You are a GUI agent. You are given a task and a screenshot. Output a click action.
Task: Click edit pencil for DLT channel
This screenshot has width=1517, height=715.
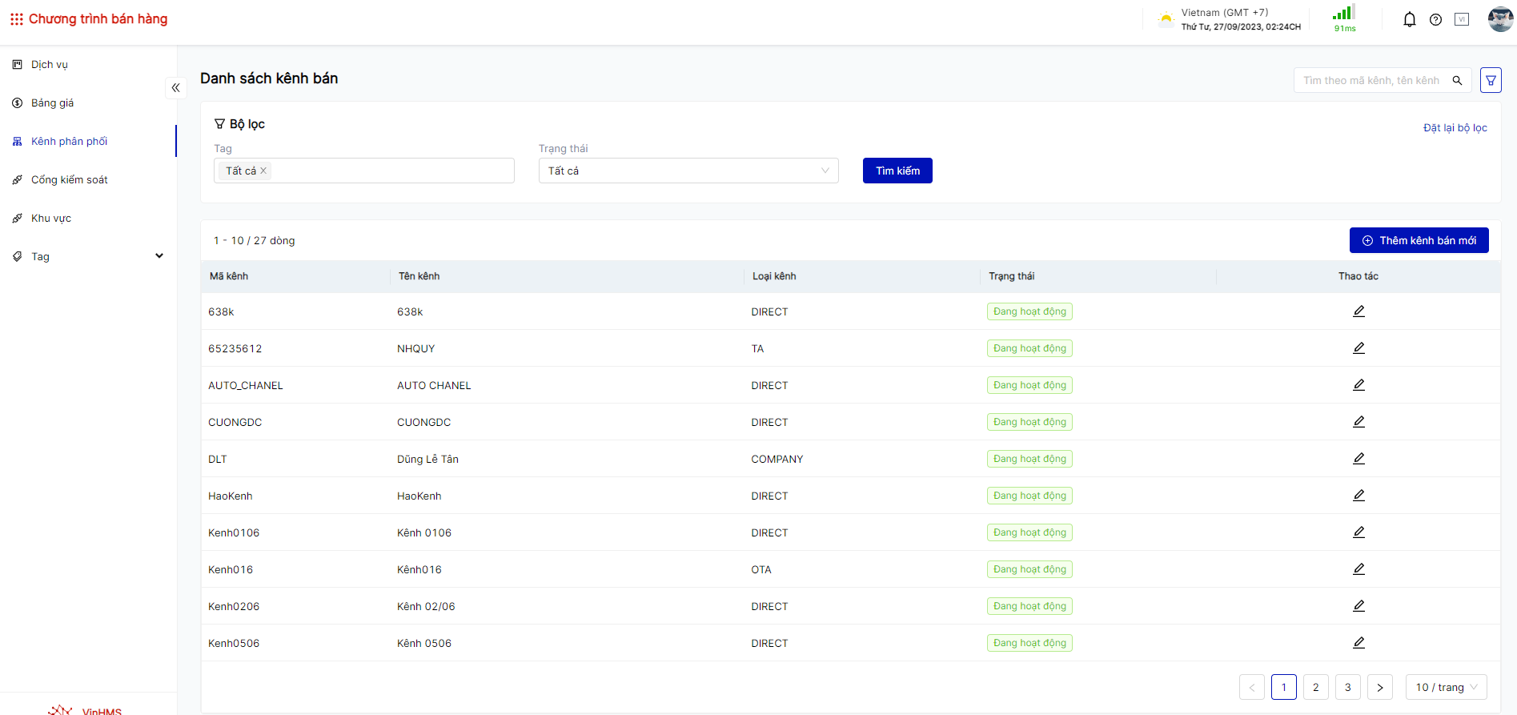pyautogui.click(x=1358, y=459)
